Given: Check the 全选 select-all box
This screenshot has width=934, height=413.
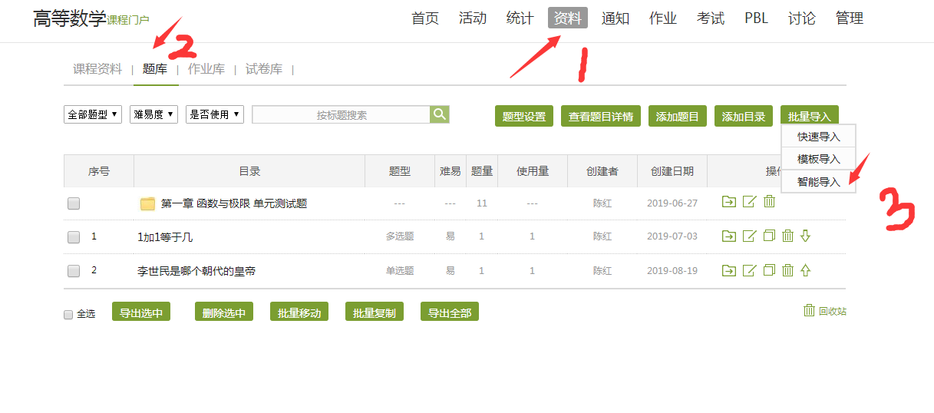Looking at the screenshot, I should coord(68,315).
